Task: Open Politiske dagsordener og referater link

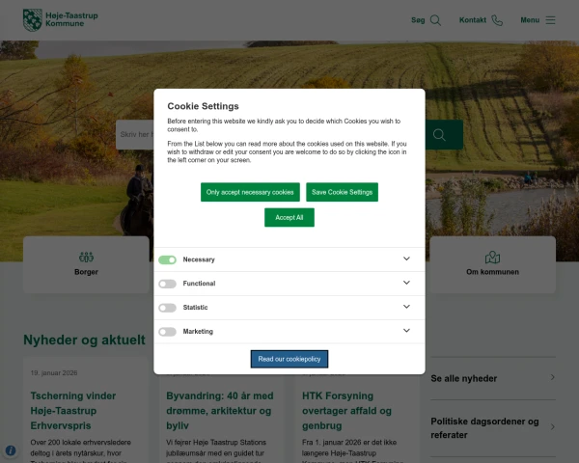Action: point(484,428)
